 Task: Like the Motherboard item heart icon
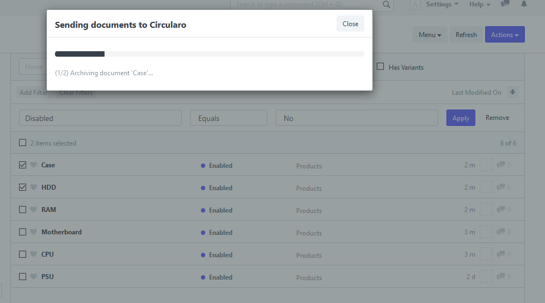pos(33,232)
